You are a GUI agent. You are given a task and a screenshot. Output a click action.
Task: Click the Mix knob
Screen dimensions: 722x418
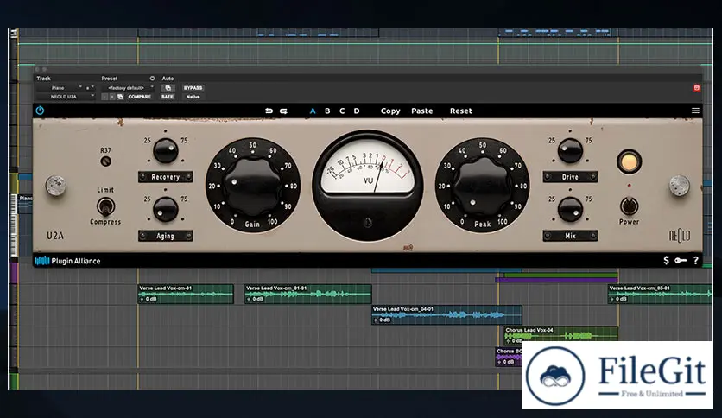(x=570, y=210)
